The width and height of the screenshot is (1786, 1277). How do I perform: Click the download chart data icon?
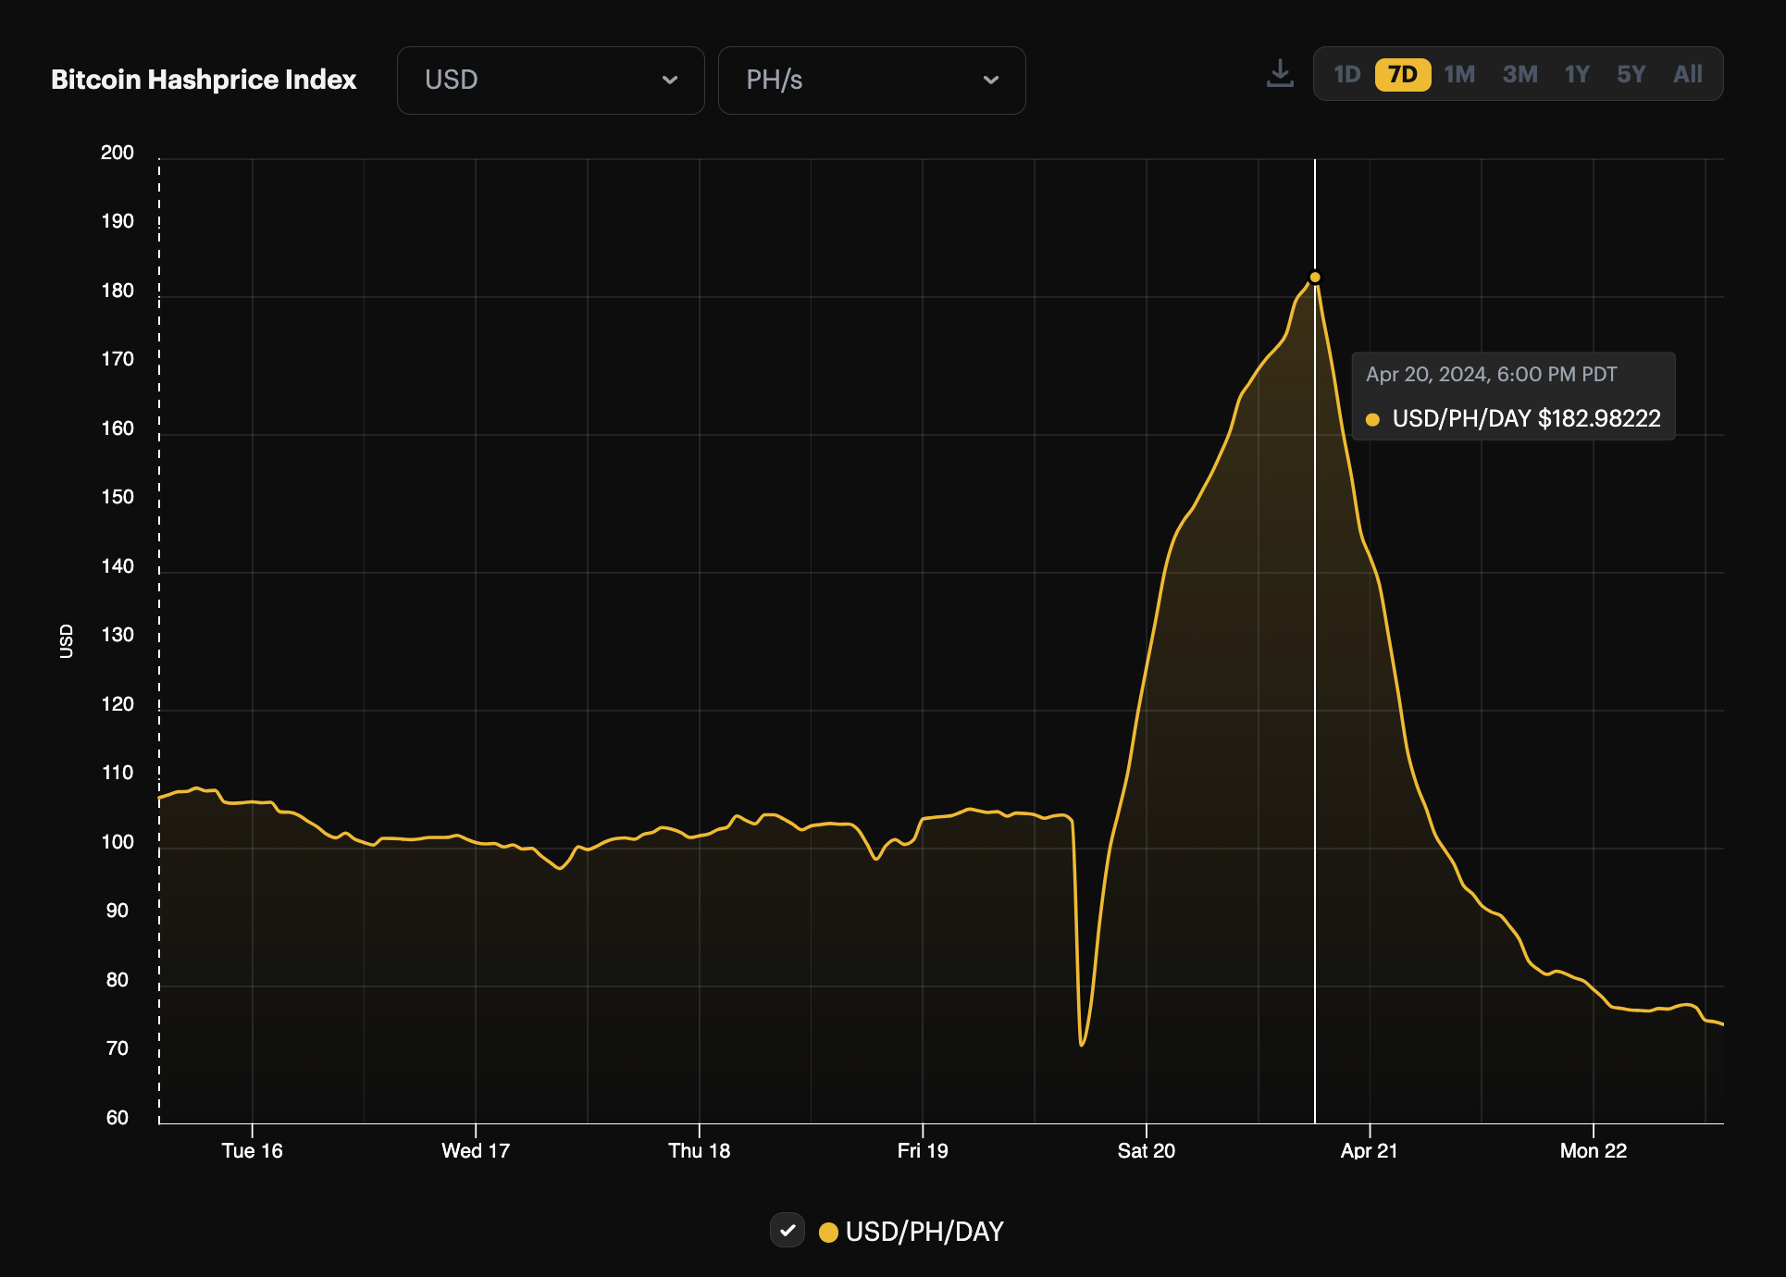[x=1280, y=74]
